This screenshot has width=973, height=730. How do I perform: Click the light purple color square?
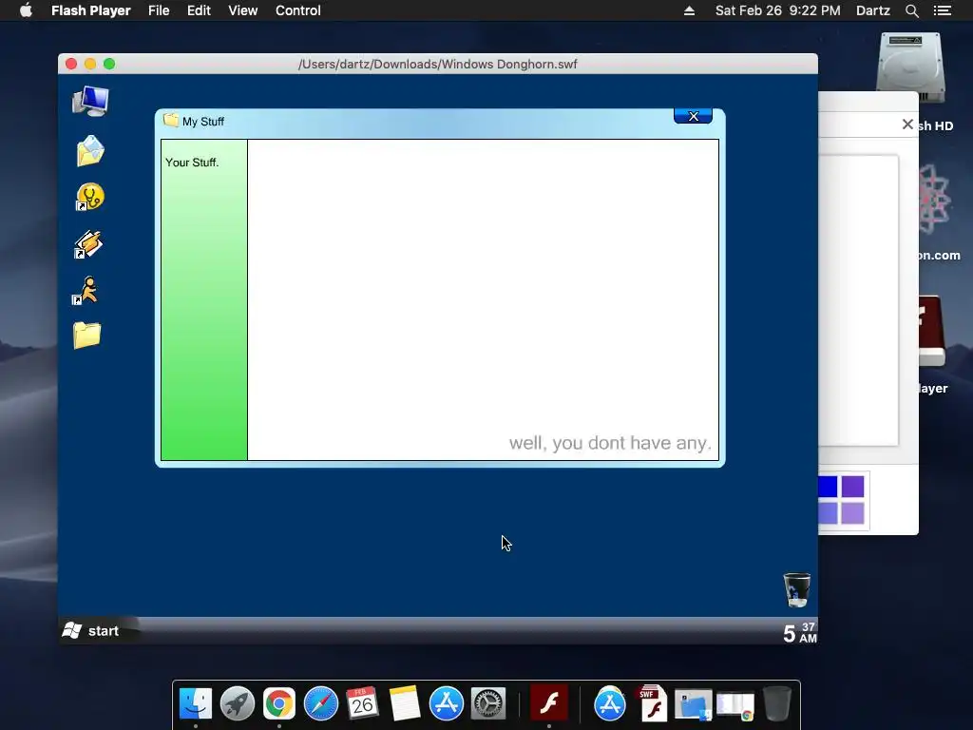click(x=852, y=513)
